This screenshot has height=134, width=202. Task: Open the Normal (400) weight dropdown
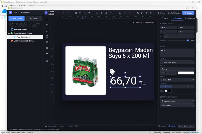pos(177,80)
